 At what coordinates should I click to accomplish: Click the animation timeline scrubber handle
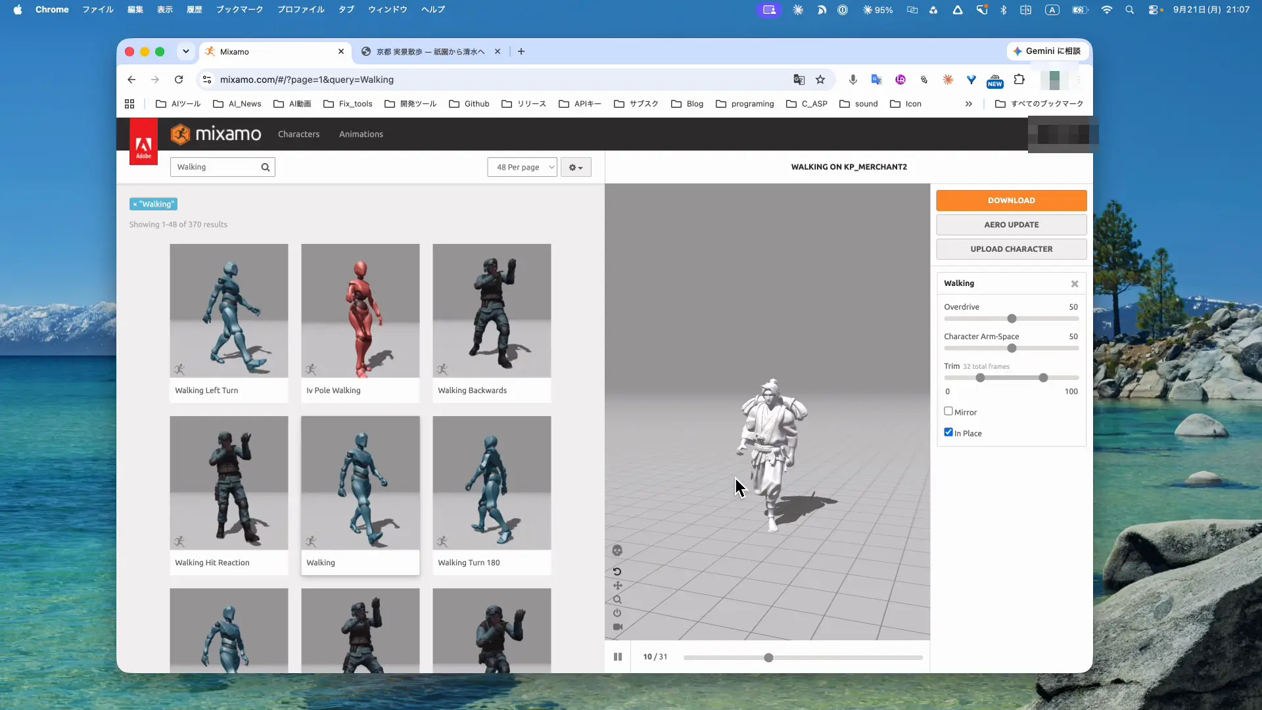768,657
